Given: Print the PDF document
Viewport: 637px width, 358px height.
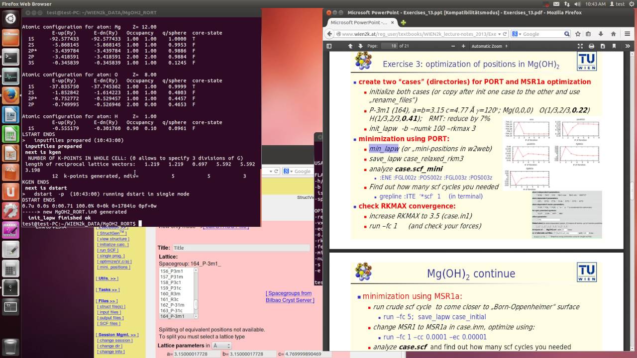Looking at the screenshot, I should 591,46.
